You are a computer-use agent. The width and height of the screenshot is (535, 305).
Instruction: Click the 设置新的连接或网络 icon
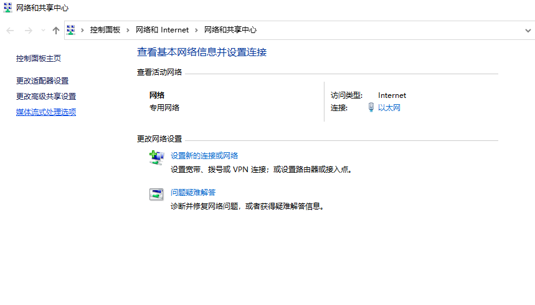pyautogui.click(x=156, y=158)
